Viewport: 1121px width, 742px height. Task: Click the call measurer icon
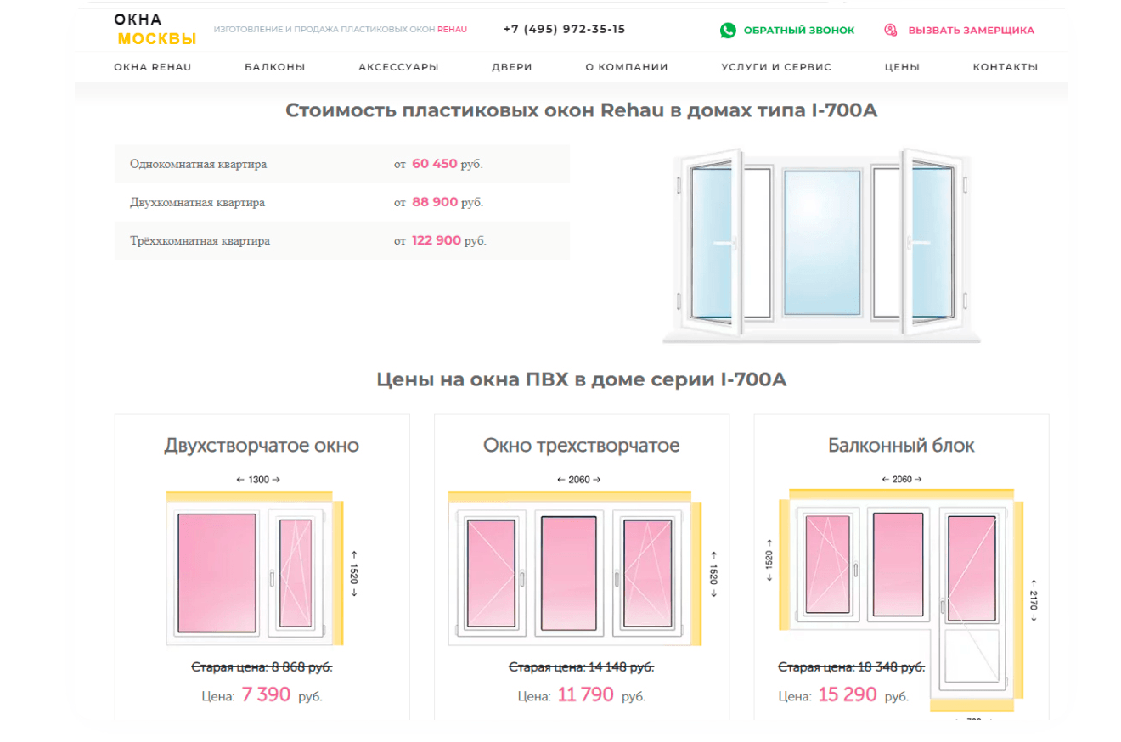[890, 31]
